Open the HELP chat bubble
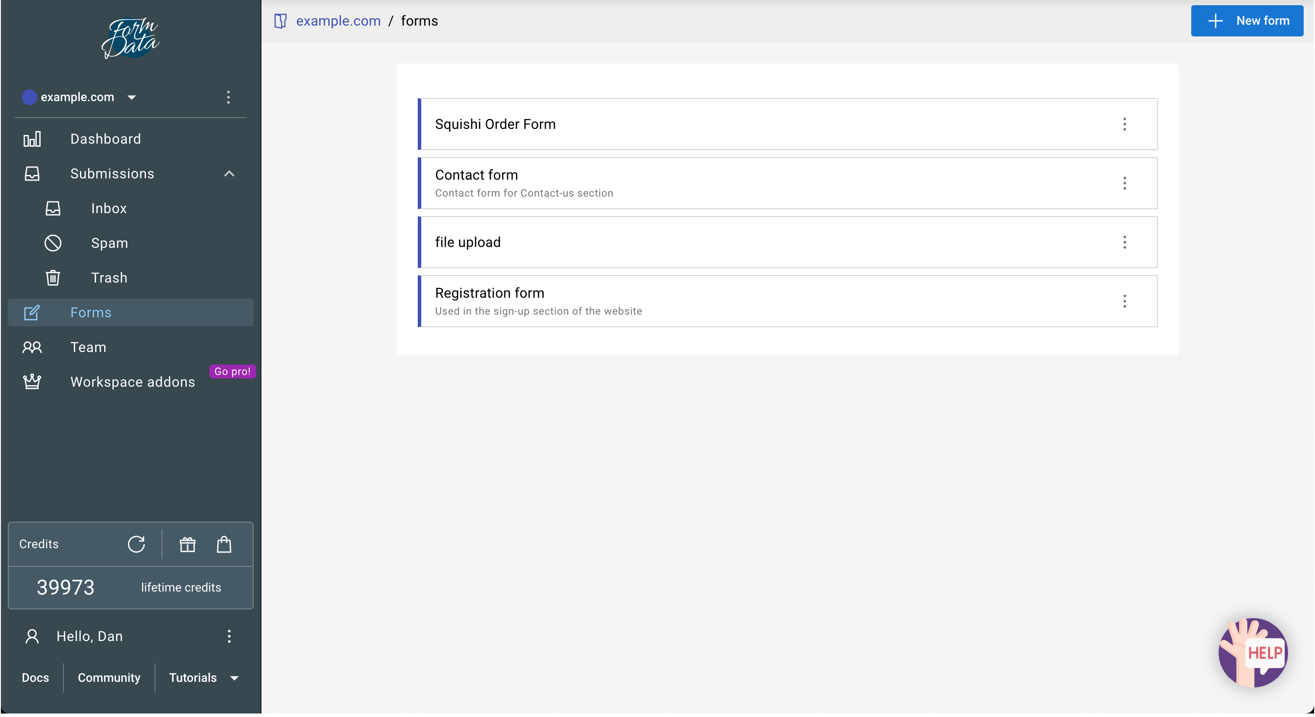The image size is (1315, 717). (x=1253, y=652)
